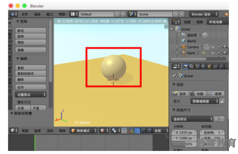
Task: Open the 渲染 menu in top header
Action: point(37,14)
